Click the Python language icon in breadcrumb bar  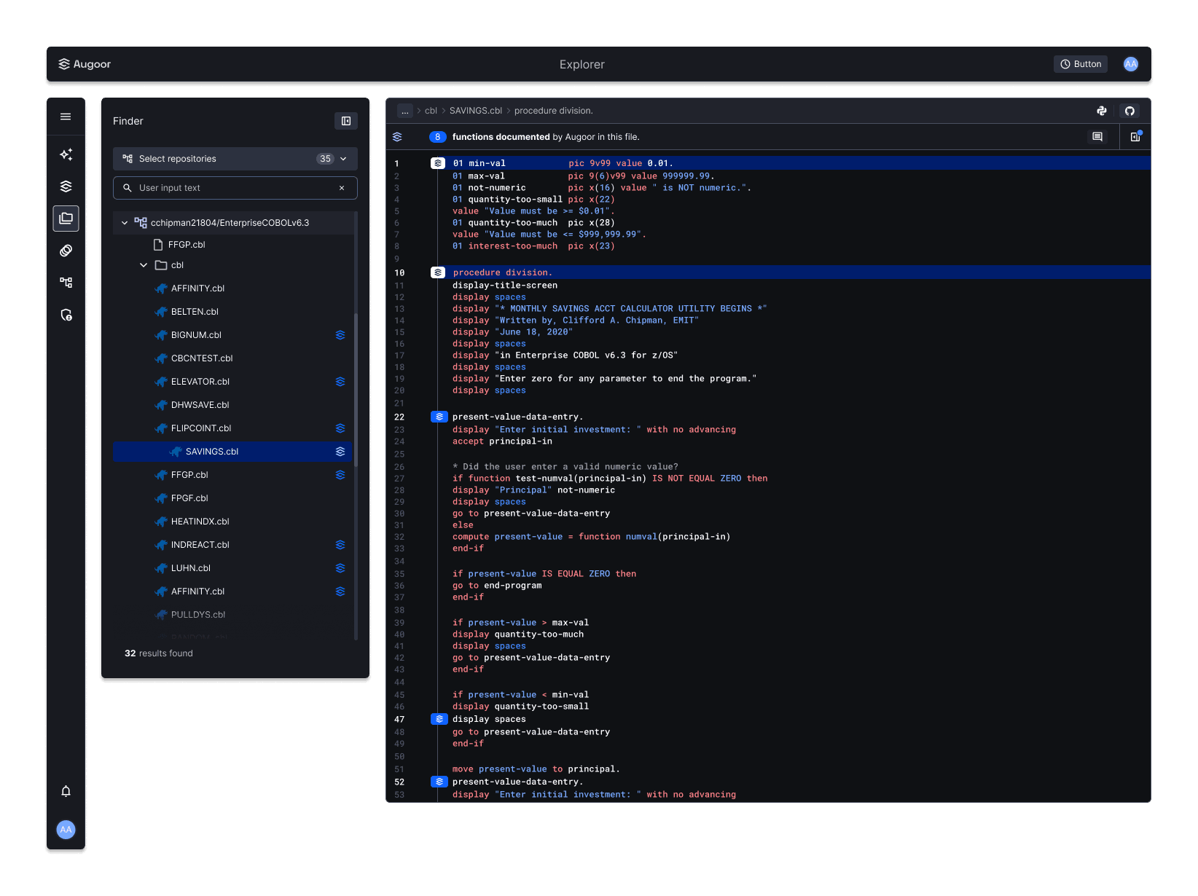pos(1102,111)
